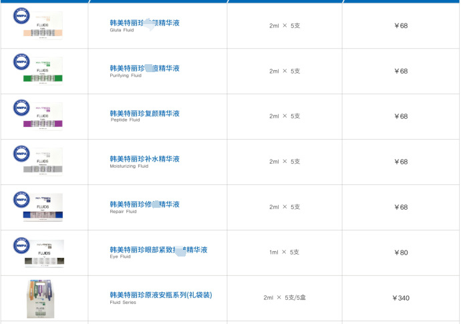Click NMPA badge in Moisturizing Fluid row
This screenshot has width=461, height=324.
pyautogui.click(x=21, y=153)
